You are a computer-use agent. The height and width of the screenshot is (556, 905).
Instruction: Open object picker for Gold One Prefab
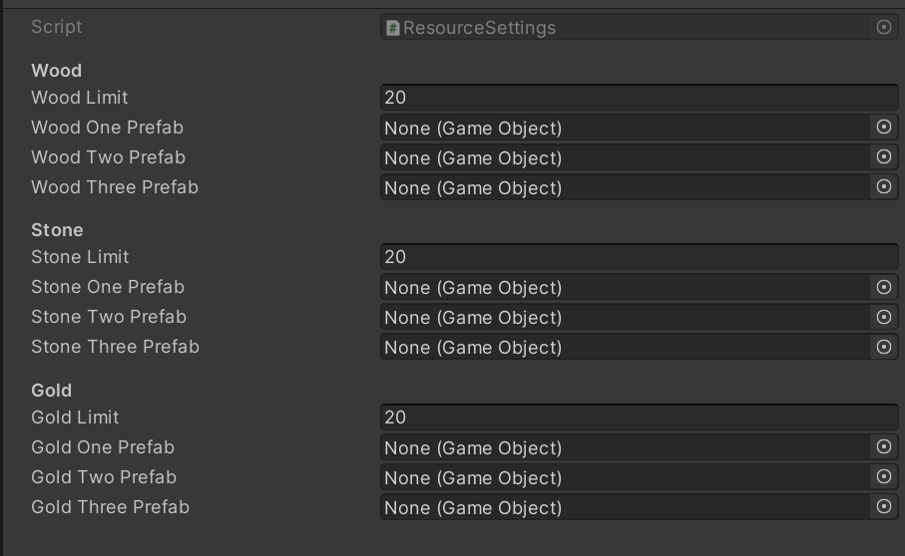(883, 447)
